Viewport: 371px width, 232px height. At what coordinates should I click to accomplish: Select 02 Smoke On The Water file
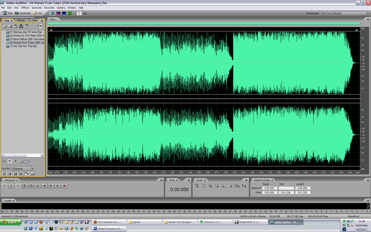click(24, 35)
